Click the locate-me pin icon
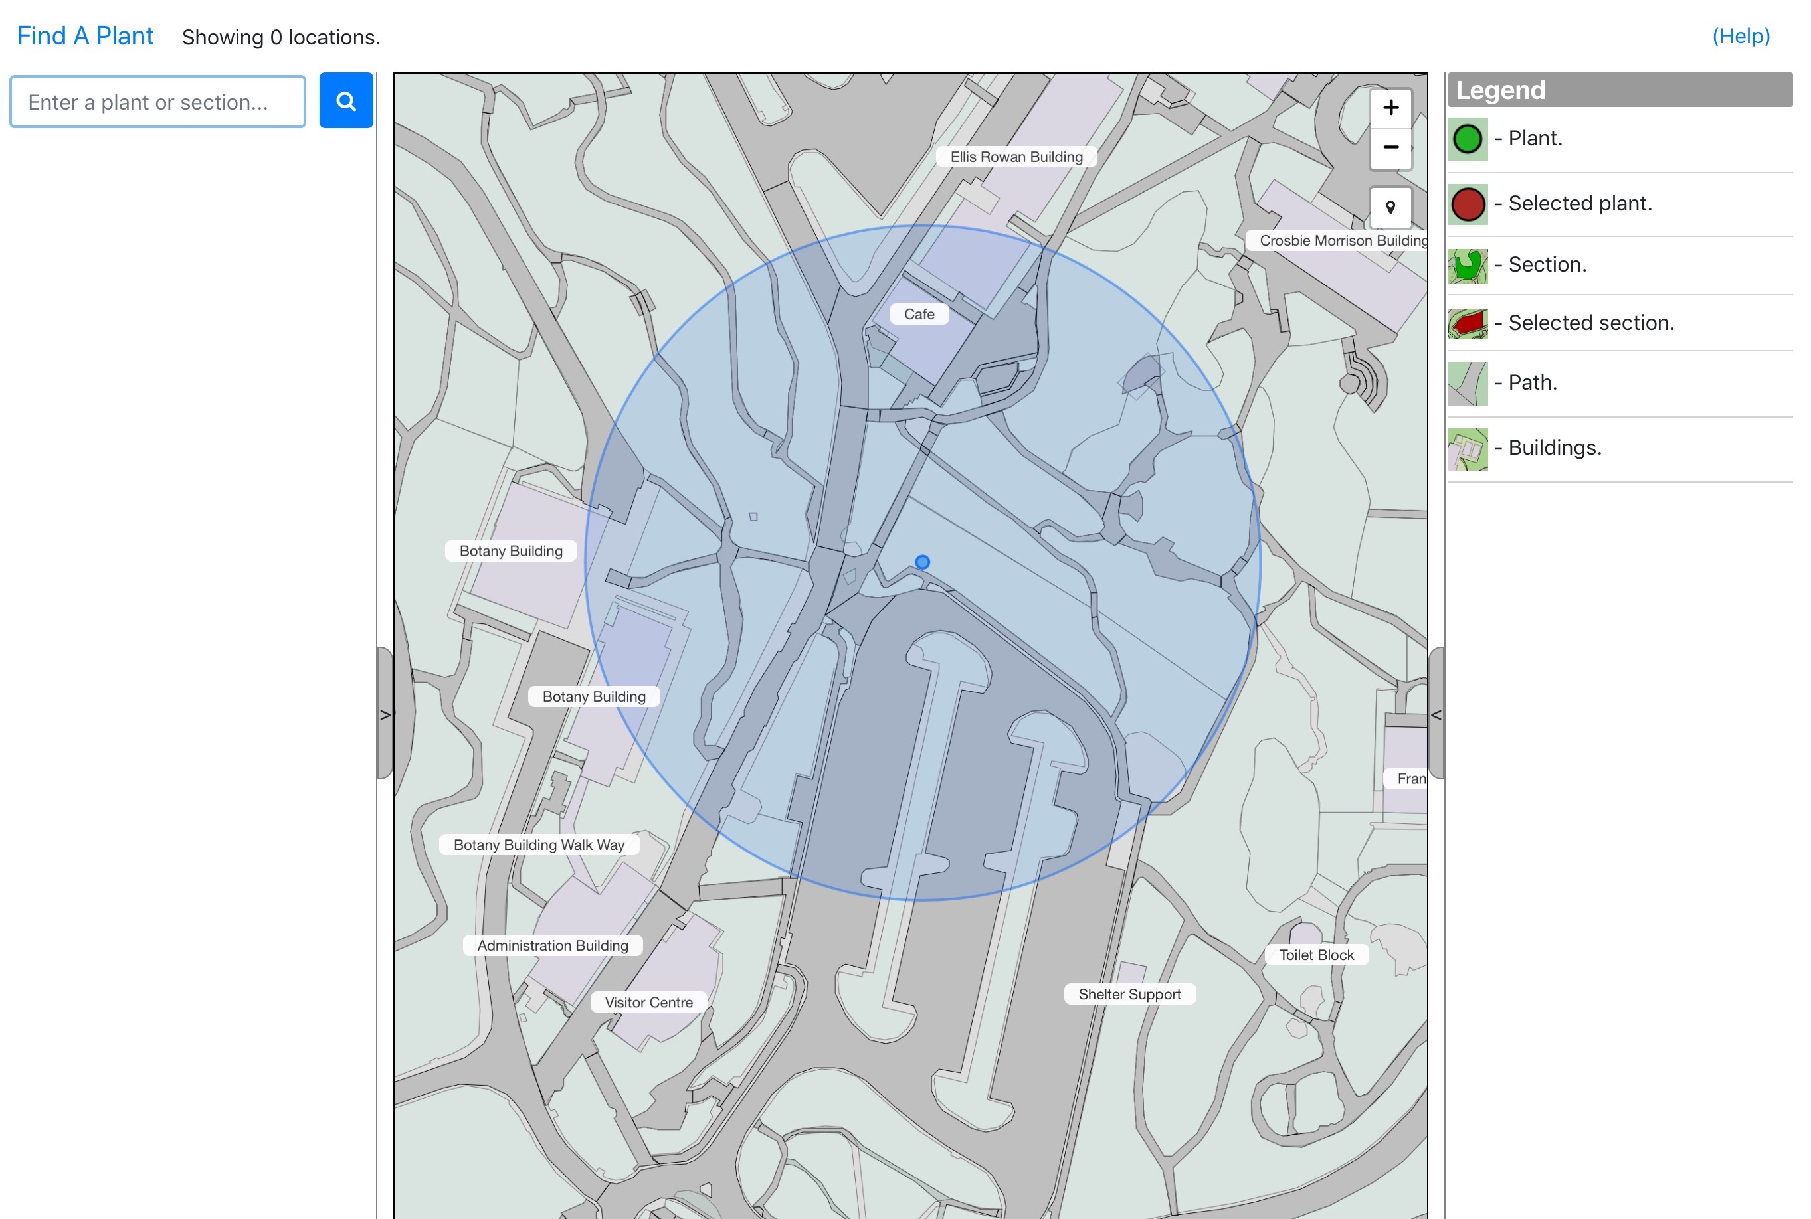This screenshot has width=1811, height=1219. [x=1390, y=206]
